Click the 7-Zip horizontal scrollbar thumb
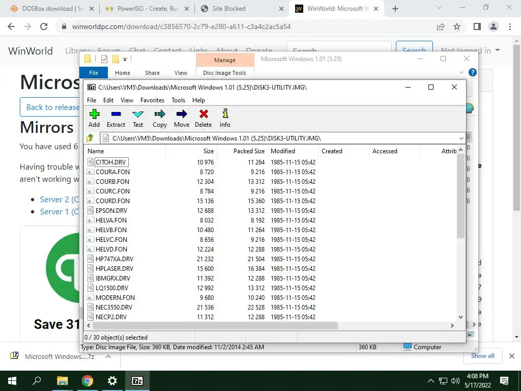521x391 pixels. coord(215,325)
